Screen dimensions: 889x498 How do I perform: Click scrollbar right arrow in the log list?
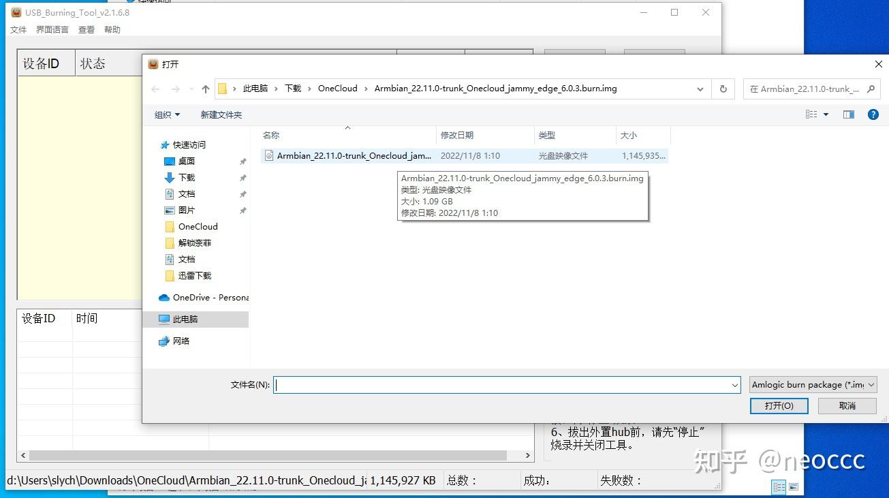click(527, 456)
